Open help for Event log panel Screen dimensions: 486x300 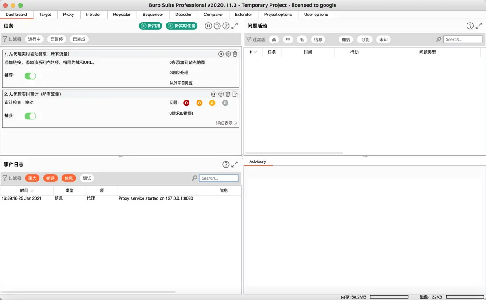point(226,165)
